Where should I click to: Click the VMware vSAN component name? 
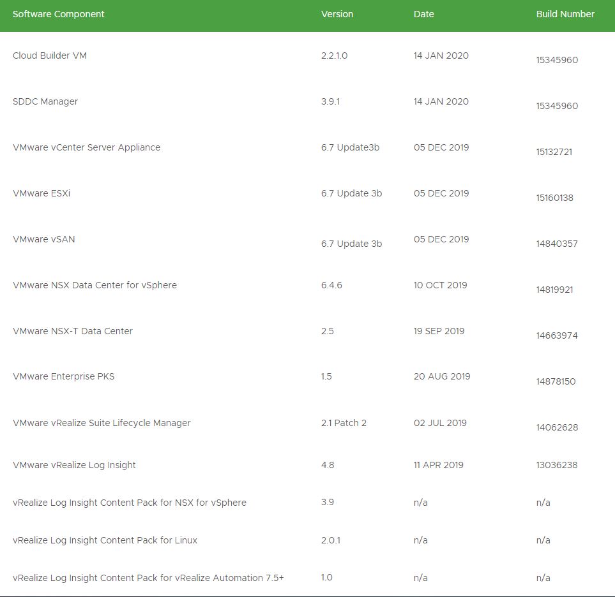click(x=43, y=239)
